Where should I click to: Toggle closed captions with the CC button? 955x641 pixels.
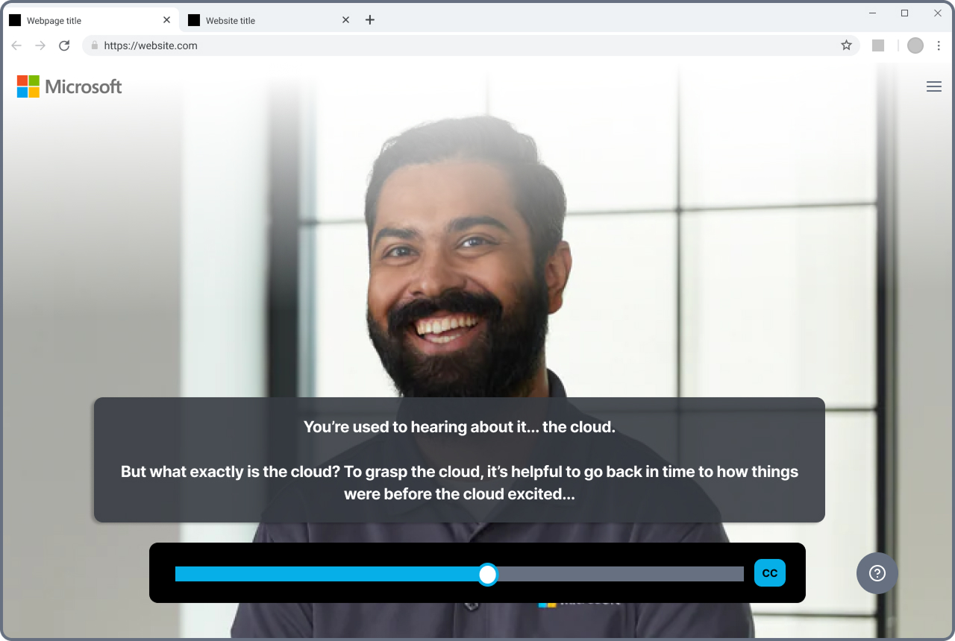(770, 573)
